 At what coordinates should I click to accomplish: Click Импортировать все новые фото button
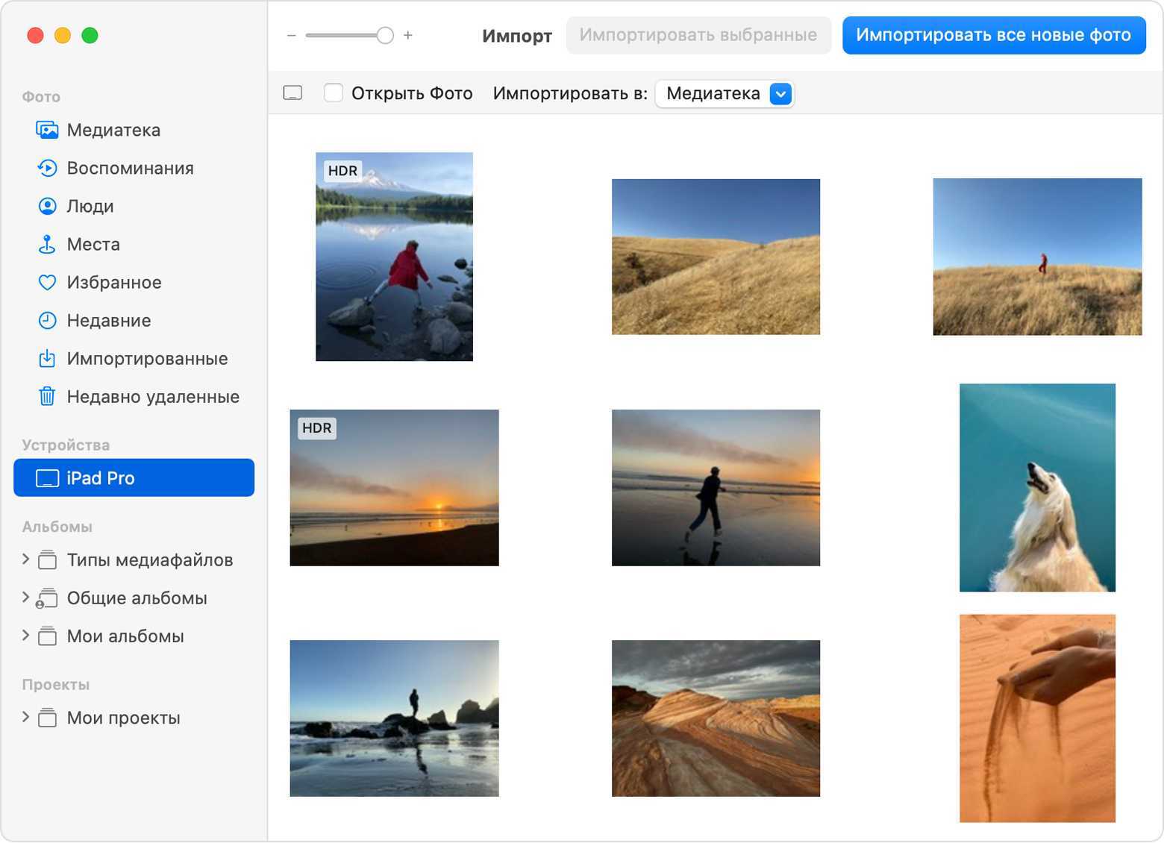click(993, 35)
